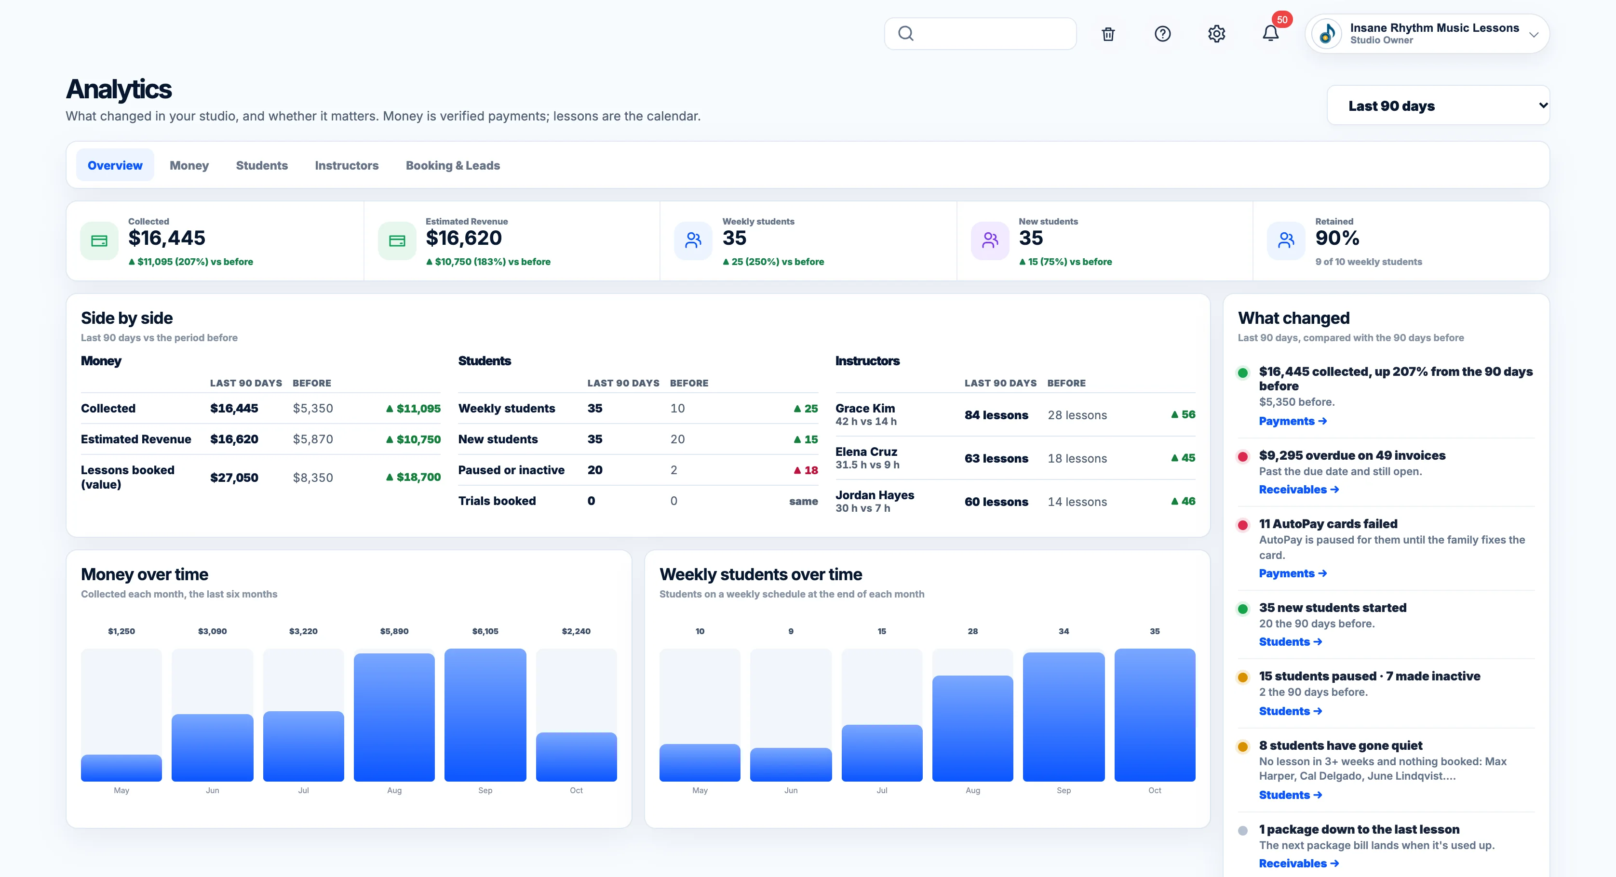Click the 63 lessons value for Elena Cruz

[996, 458]
